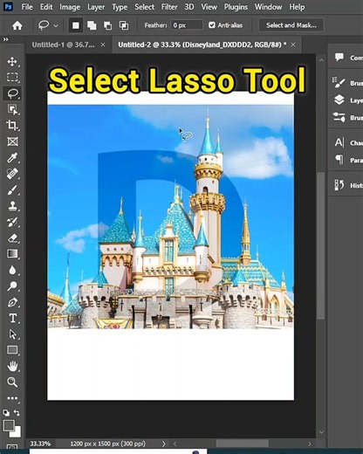Screen dimensions: 363x454
Task: Select the History Brush tool
Action: [x=12, y=223]
